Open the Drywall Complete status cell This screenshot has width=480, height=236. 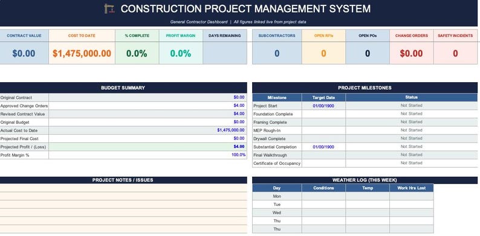(x=412, y=139)
